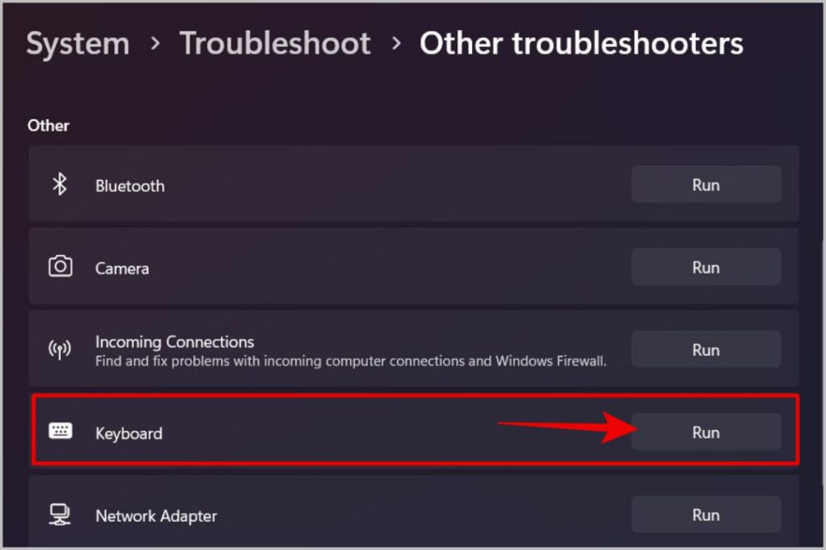Select the Bluetooth label text

pyautogui.click(x=130, y=186)
